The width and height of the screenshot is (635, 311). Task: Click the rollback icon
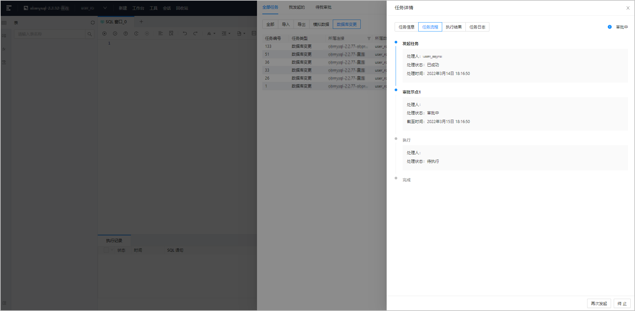coord(136,33)
